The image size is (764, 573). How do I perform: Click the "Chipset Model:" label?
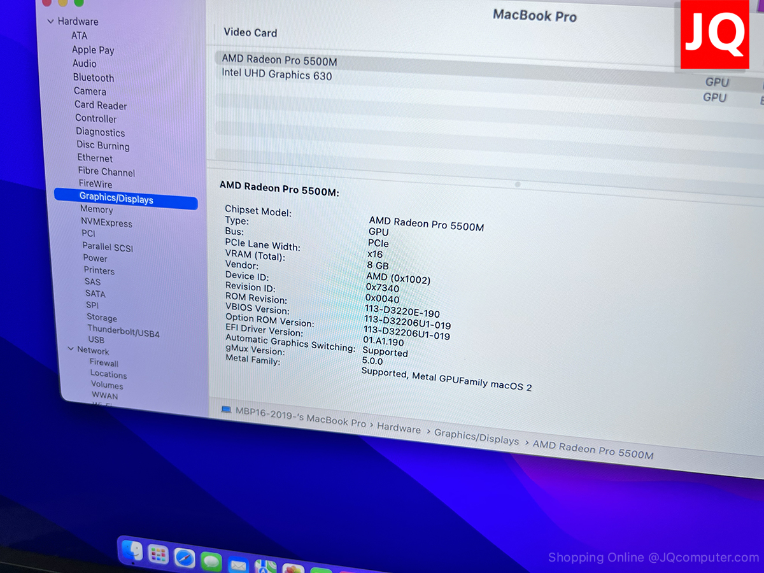[x=258, y=211]
